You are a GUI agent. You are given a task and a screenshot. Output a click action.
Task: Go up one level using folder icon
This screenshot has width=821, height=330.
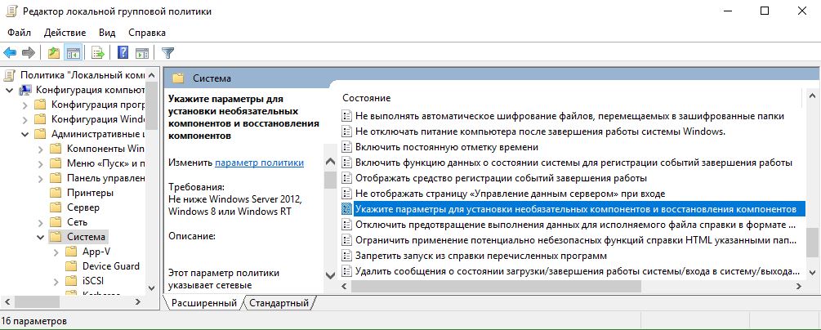(x=54, y=53)
